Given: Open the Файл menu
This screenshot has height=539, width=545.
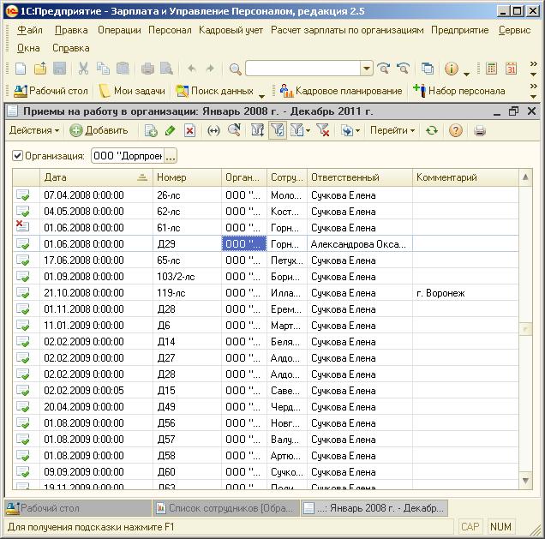Looking at the screenshot, I should [x=29, y=30].
